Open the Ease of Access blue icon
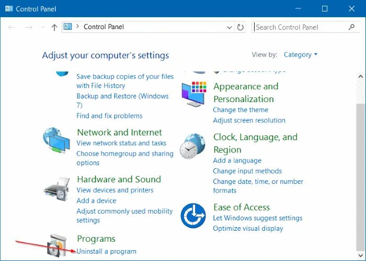366x261 pixels. tap(193, 216)
